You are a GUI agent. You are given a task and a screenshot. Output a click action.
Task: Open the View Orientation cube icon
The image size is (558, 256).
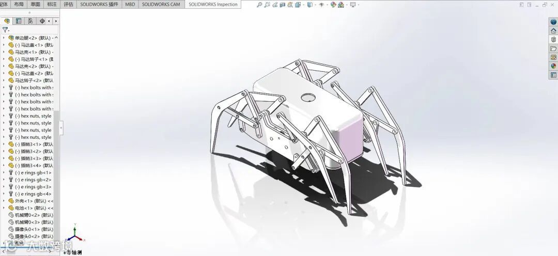(298, 5)
